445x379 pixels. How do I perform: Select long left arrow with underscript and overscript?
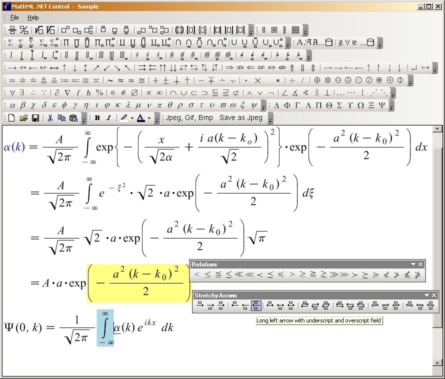[256, 305]
